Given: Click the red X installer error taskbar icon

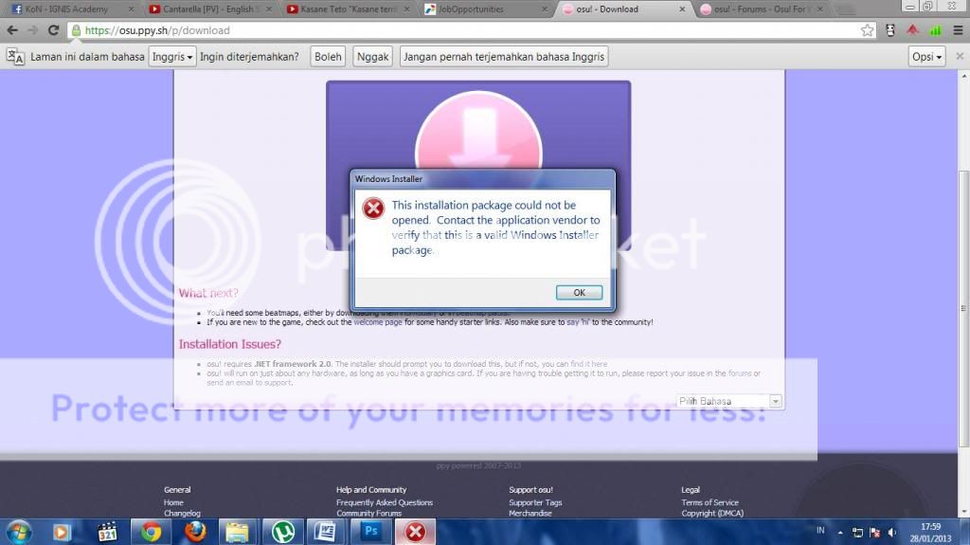Looking at the screenshot, I should click(x=415, y=532).
